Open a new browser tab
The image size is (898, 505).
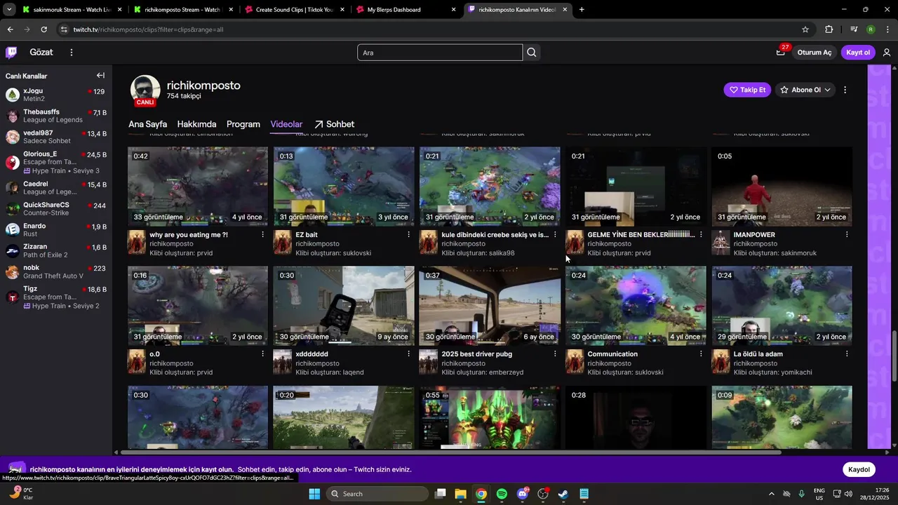[582, 10]
